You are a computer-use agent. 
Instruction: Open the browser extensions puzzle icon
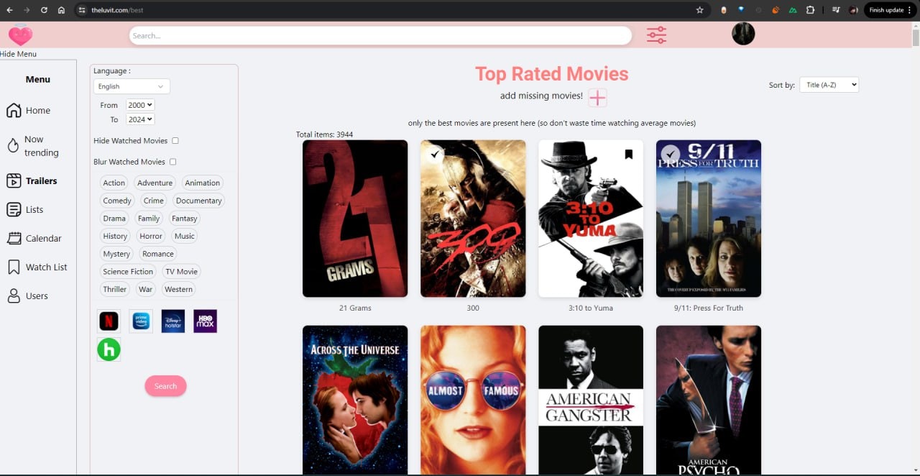click(811, 10)
